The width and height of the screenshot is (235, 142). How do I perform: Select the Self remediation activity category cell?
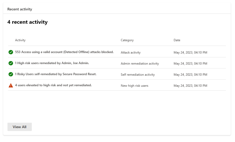[138, 75]
